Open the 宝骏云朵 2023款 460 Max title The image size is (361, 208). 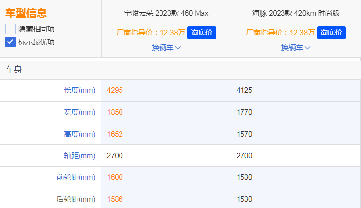(166, 13)
